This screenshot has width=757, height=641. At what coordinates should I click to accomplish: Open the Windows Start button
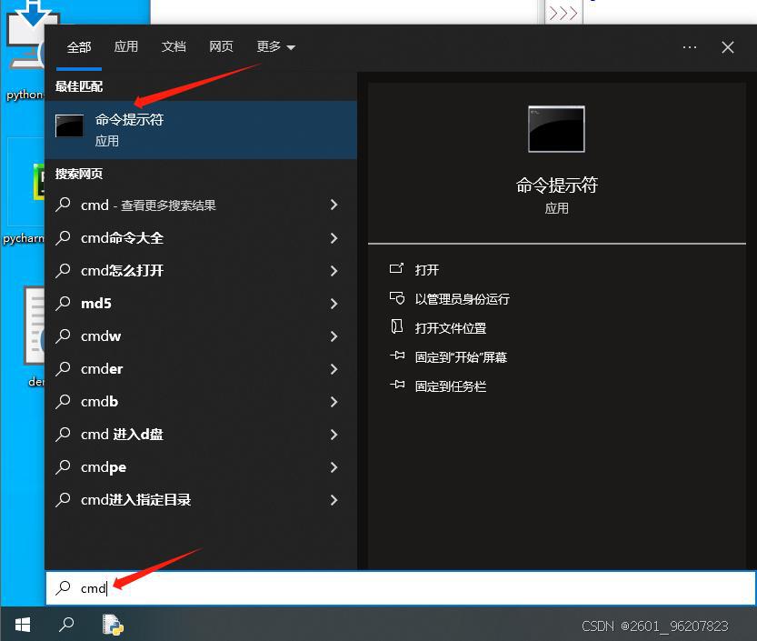23,625
